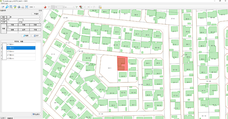Viewport: 228px width, 119px height.
Task: Click the layer with yellow badge icon
Action: tap(100, 7)
